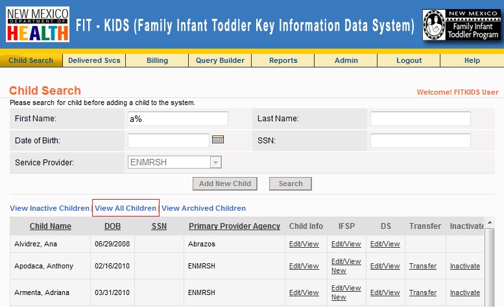
Task: Click Inactivate for Armenta, Adriana
Action: coord(465,293)
